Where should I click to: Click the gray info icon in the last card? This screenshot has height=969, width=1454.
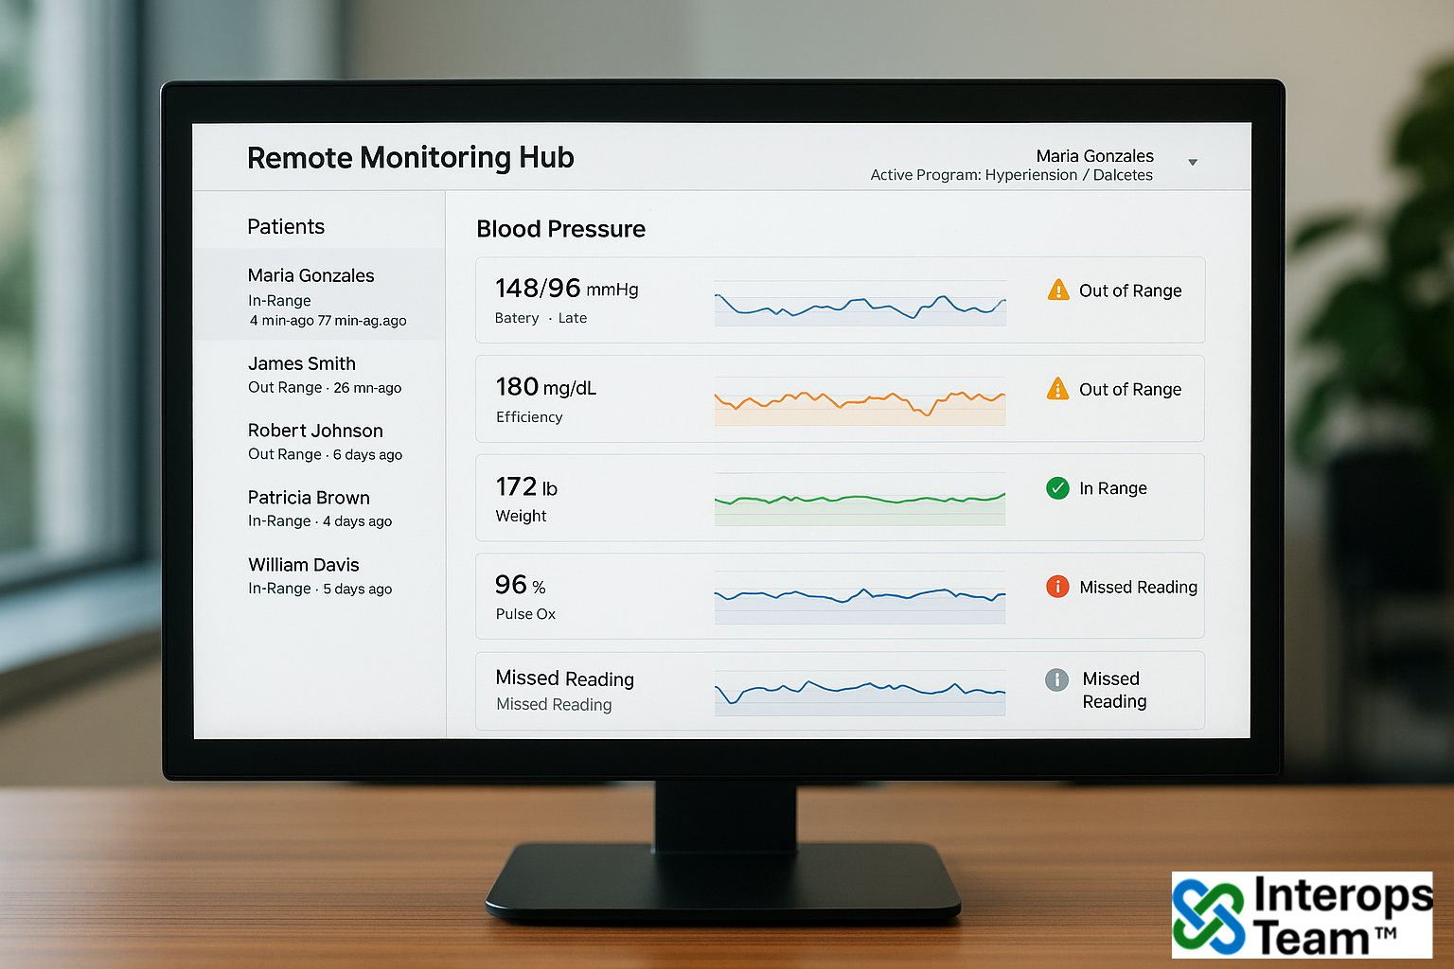point(1056,679)
